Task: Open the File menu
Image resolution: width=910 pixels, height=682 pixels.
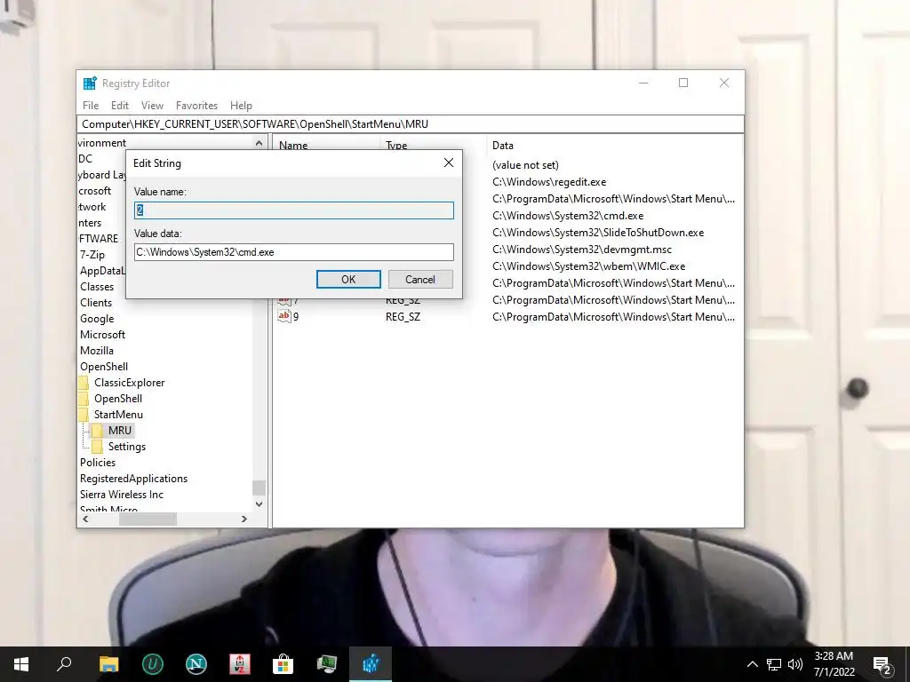Action: pyautogui.click(x=91, y=106)
